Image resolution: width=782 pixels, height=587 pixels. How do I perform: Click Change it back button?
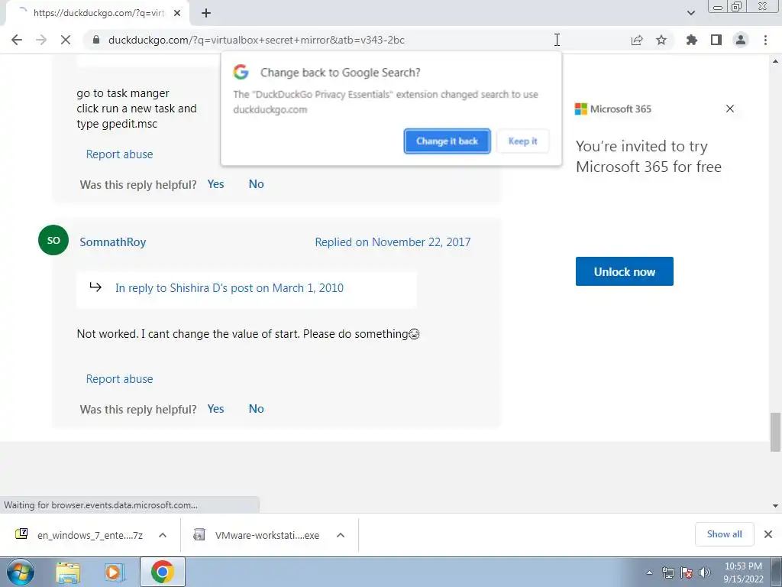click(447, 141)
